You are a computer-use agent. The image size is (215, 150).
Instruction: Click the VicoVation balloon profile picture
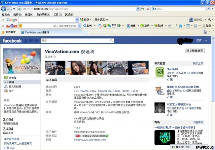pyautogui.click(x=22, y=61)
